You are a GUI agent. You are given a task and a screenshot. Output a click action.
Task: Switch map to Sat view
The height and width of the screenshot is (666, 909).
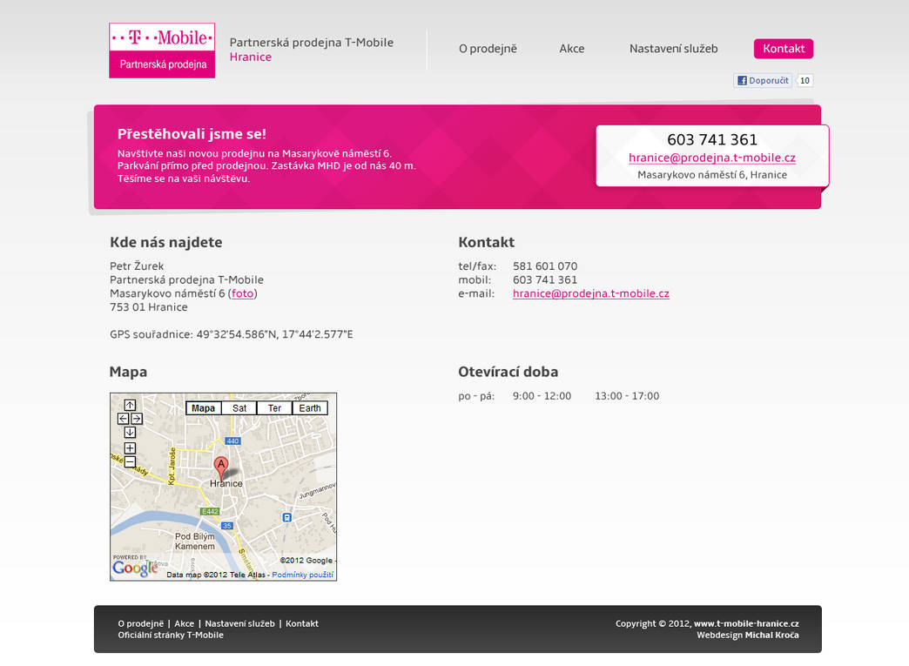[239, 408]
